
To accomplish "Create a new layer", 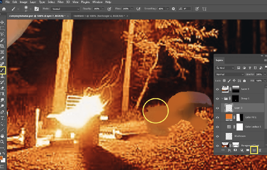I will click(254, 150).
